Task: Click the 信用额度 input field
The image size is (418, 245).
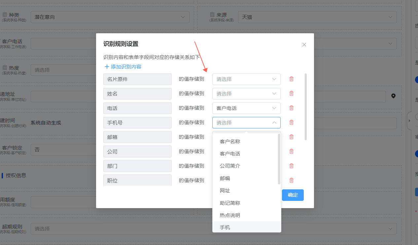Action: (63, 202)
